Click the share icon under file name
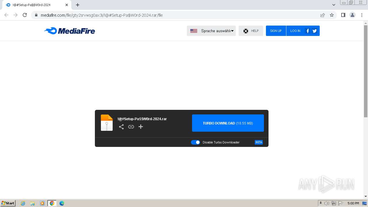 point(121,127)
